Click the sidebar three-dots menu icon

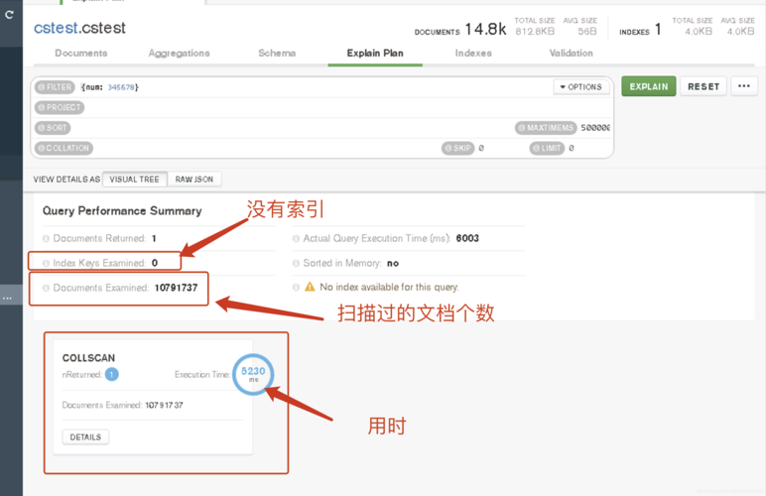tap(7, 298)
